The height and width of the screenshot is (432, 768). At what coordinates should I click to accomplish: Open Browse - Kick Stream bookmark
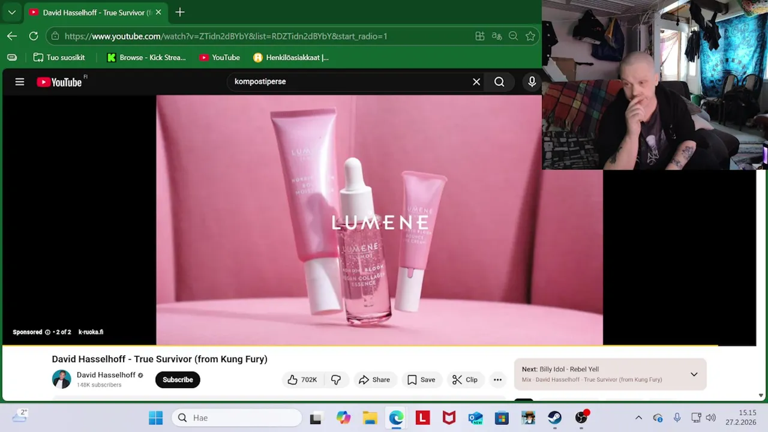(x=146, y=58)
